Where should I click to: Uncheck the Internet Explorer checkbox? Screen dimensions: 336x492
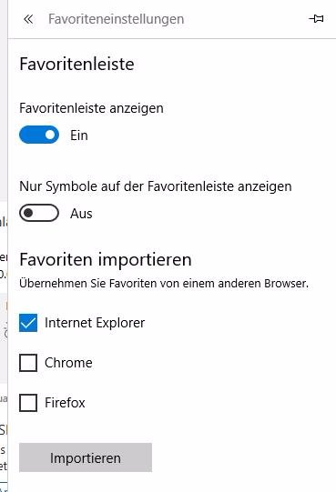[28, 323]
